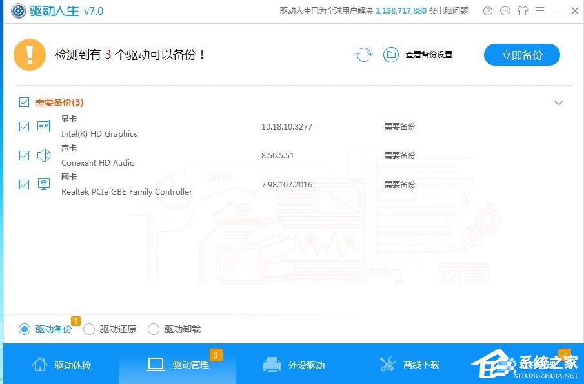Select the 驱动还原 radio button
This screenshot has width=584, height=384.
pos(88,329)
